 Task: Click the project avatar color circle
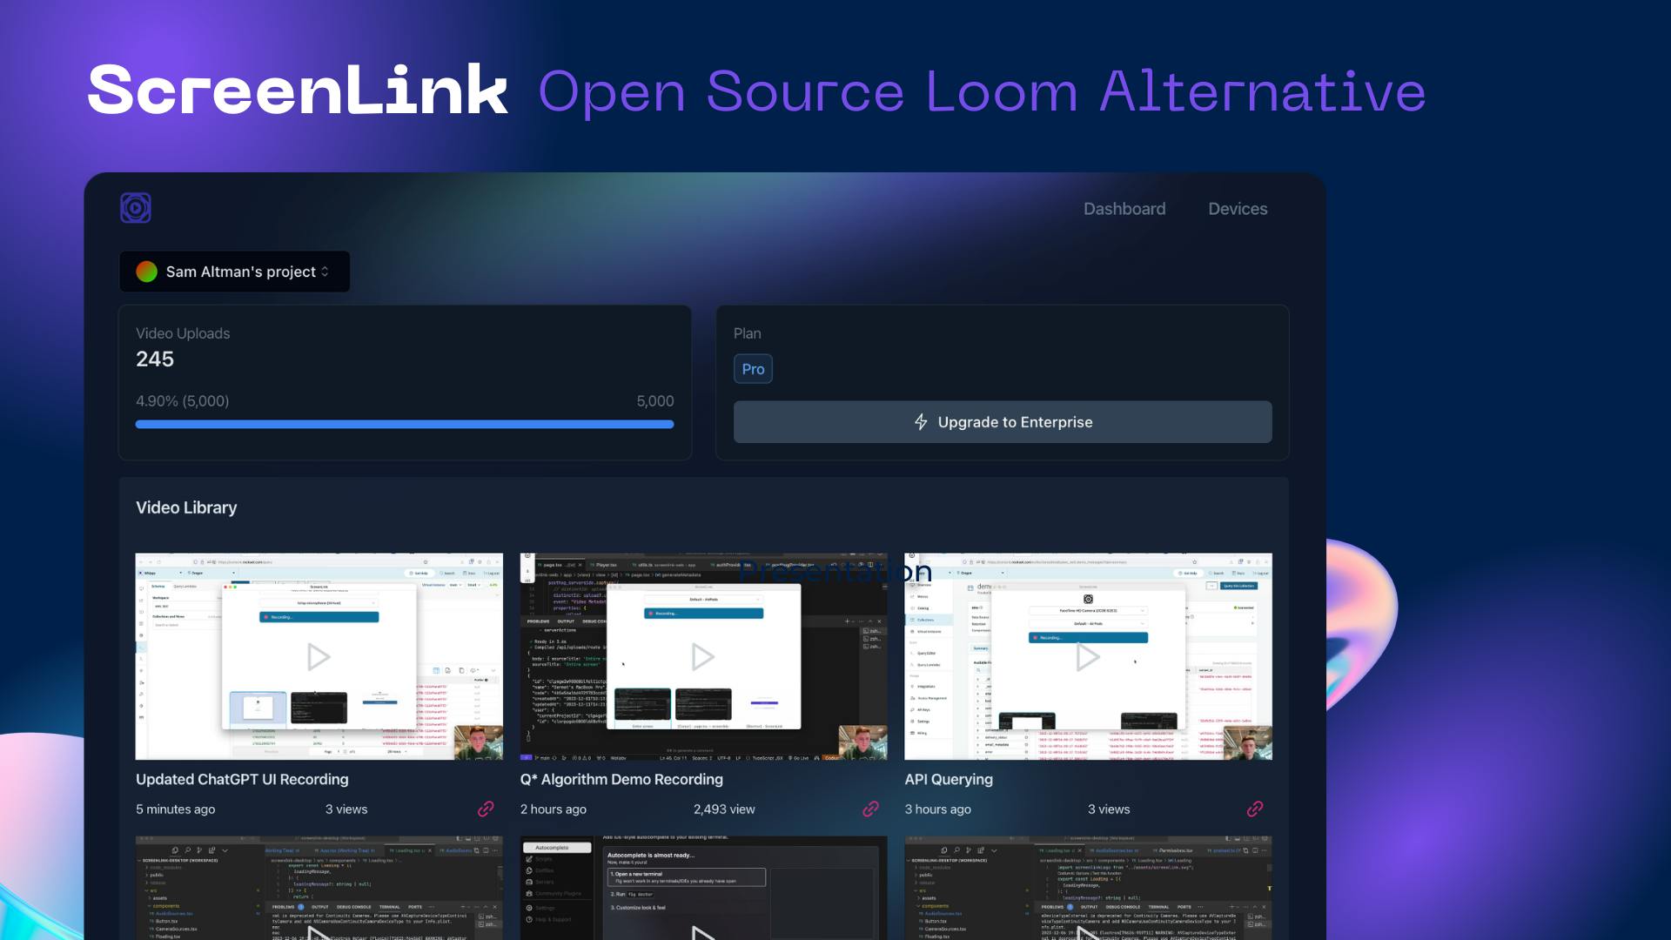(146, 272)
